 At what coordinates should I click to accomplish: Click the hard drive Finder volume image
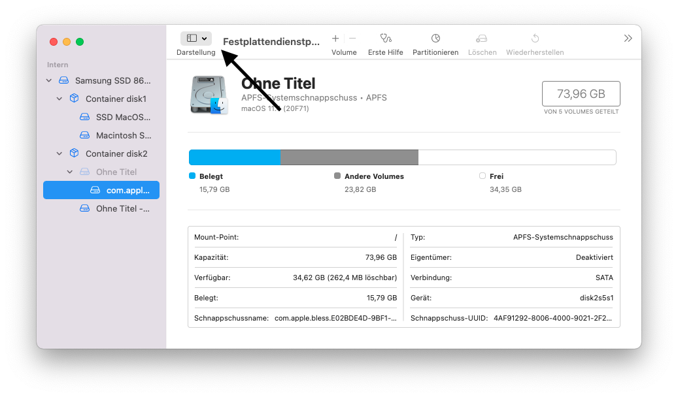[209, 95]
